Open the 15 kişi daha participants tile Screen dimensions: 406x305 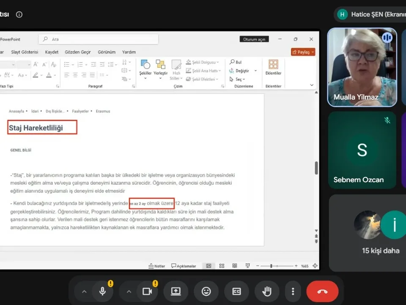point(368,233)
